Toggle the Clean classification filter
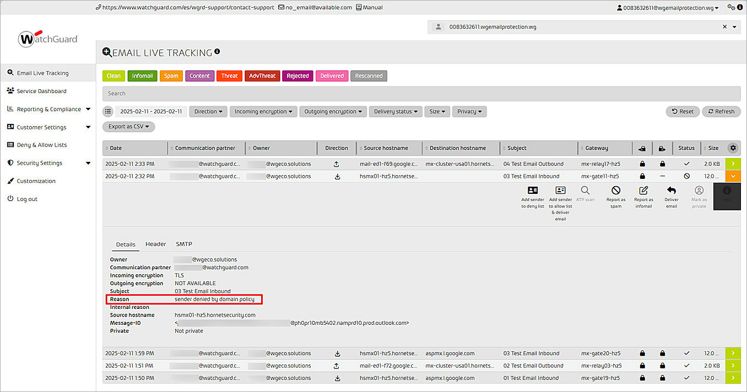Image resolution: width=747 pixels, height=392 pixels. (x=113, y=75)
